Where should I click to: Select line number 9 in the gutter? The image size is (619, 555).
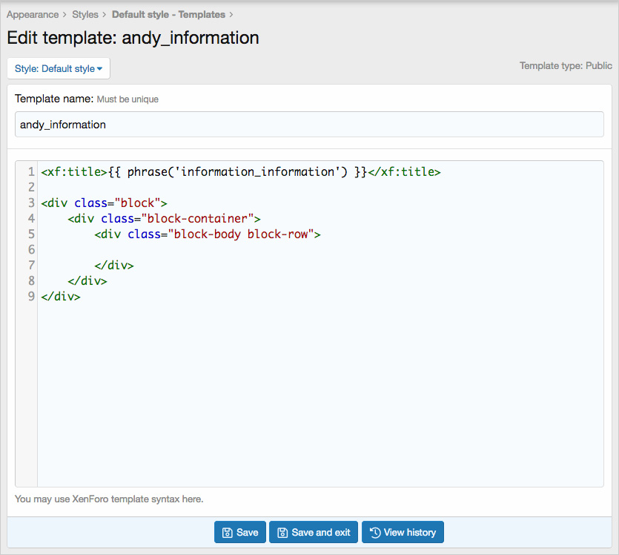tap(30, 297)
